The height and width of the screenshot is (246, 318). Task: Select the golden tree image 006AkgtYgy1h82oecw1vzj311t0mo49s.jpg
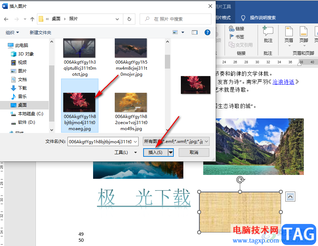(131, 102)
